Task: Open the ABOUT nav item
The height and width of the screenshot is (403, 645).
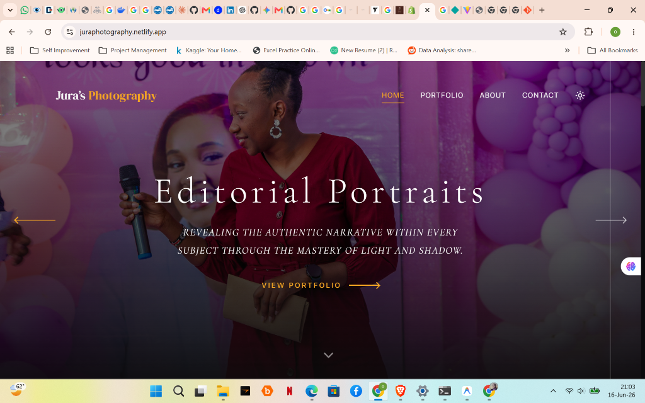Action: click(x=493, y=96)
